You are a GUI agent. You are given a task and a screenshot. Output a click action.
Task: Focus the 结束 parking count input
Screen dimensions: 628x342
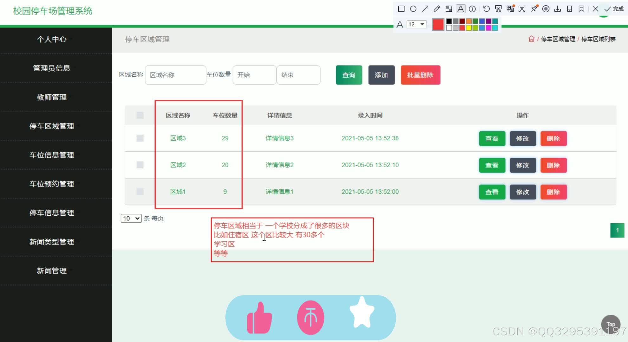coord(298,75)
